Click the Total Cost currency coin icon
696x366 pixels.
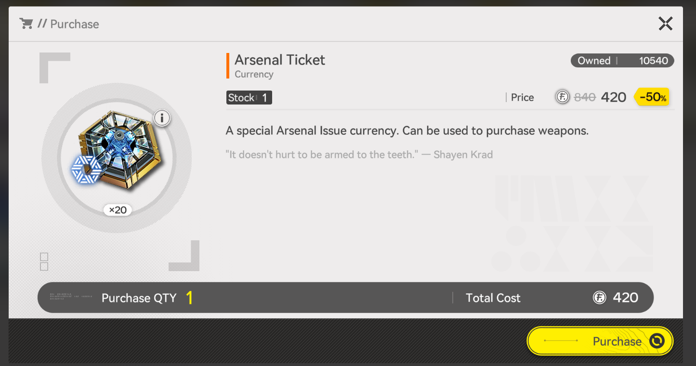599,298
